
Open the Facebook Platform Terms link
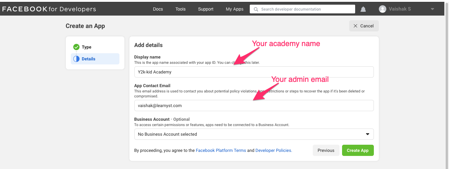pos(221,150)
